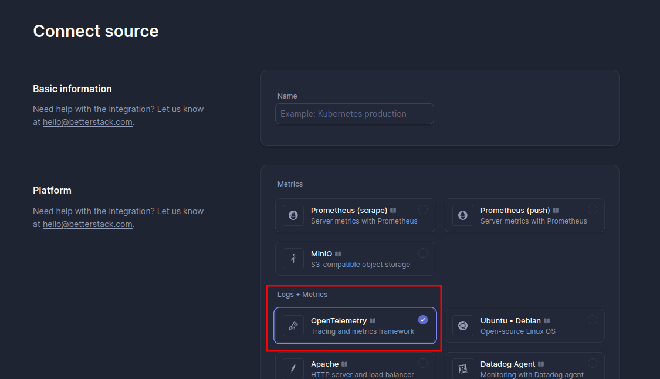660x379 pixels.
Task: Open email link under Platform section
Action: click(87, 224)
